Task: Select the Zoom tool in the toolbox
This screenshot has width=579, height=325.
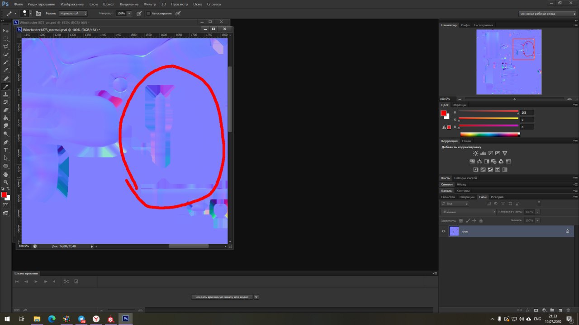Action: tap(6, 182)
